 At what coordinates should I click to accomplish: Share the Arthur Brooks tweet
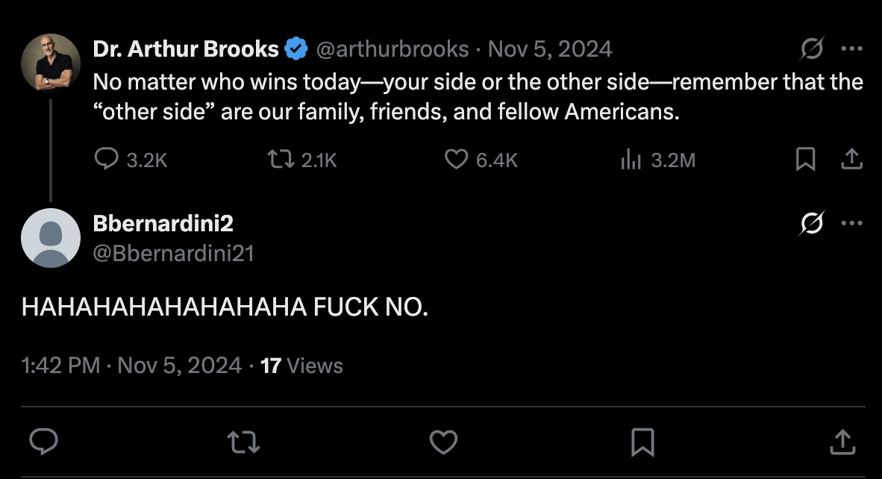click(x=852, y=159)
